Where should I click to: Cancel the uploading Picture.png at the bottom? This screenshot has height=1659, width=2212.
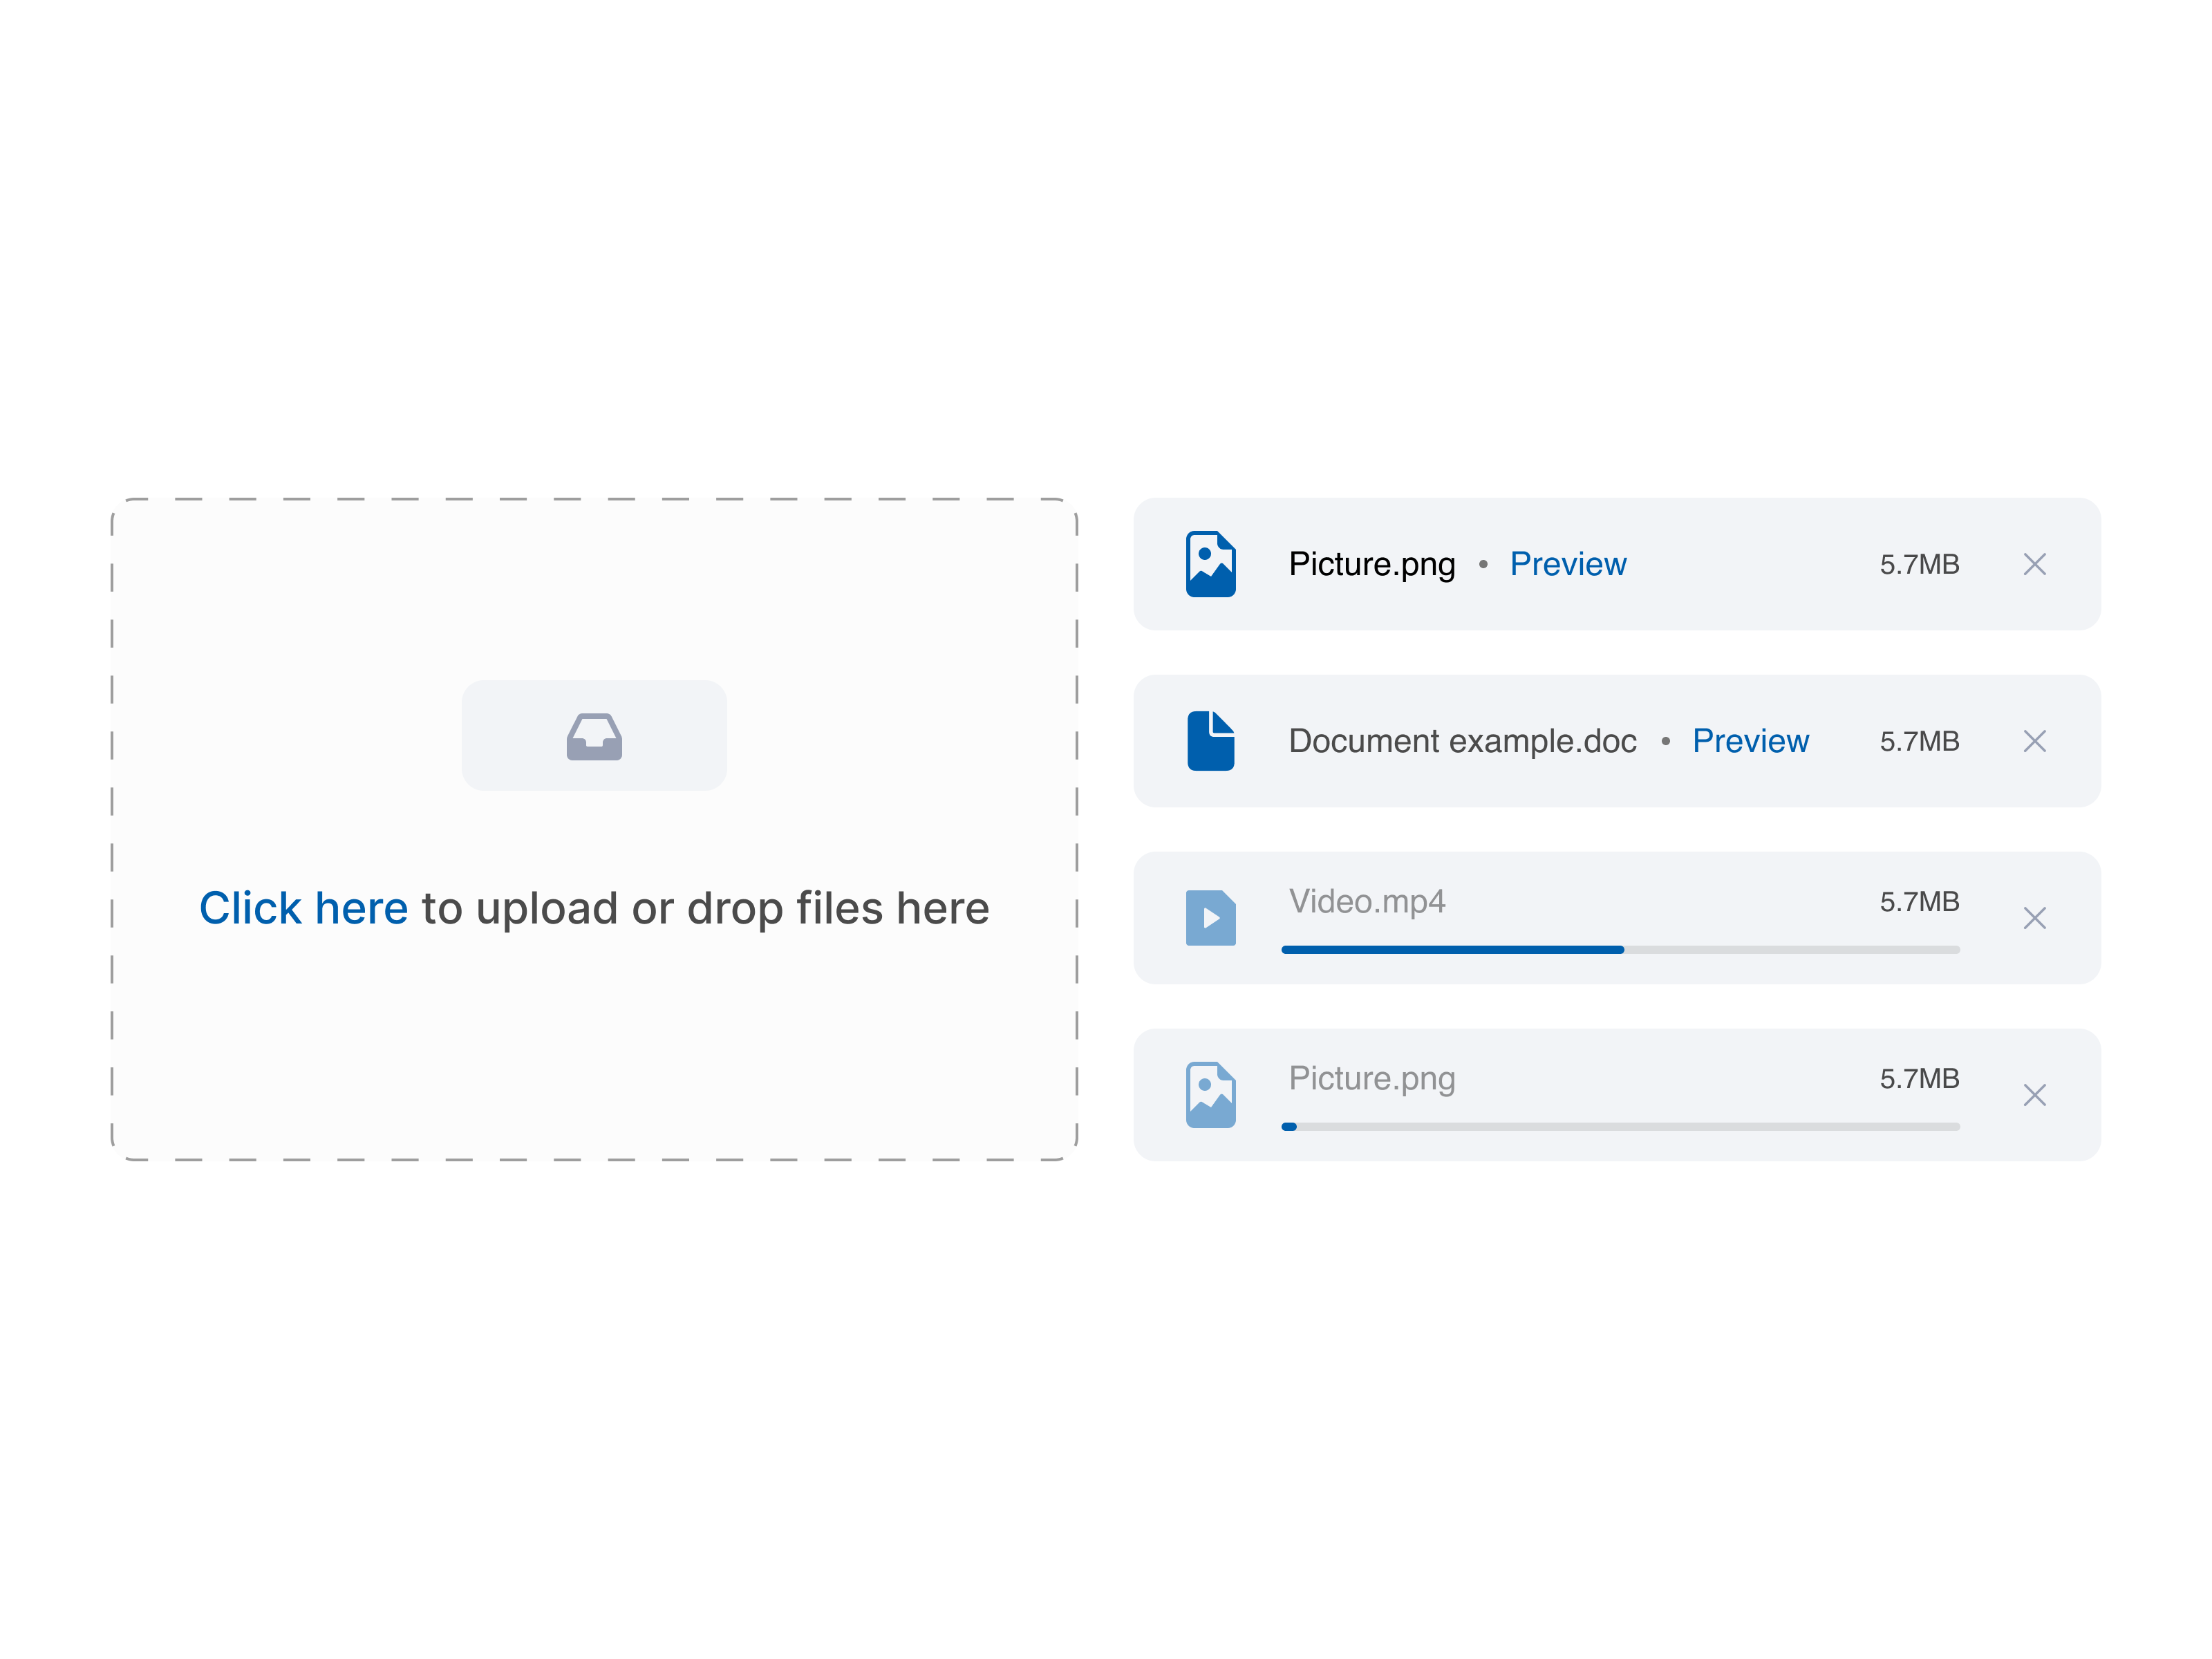(2034, 1095)
